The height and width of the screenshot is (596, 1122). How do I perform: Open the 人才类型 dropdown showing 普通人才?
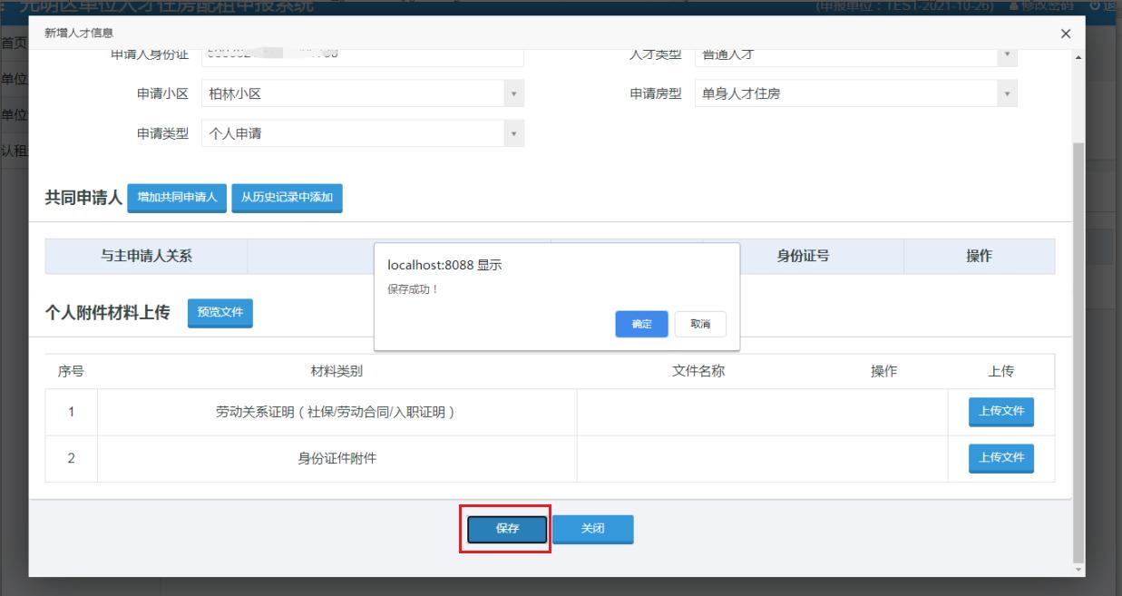[1005, 55]
